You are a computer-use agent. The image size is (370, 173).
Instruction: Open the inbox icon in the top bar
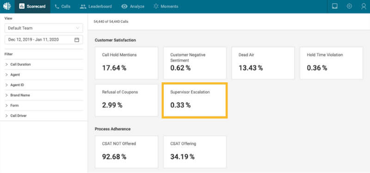334,6
